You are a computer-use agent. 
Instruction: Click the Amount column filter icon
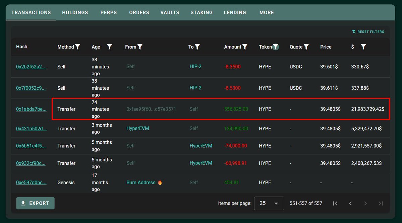245,47
